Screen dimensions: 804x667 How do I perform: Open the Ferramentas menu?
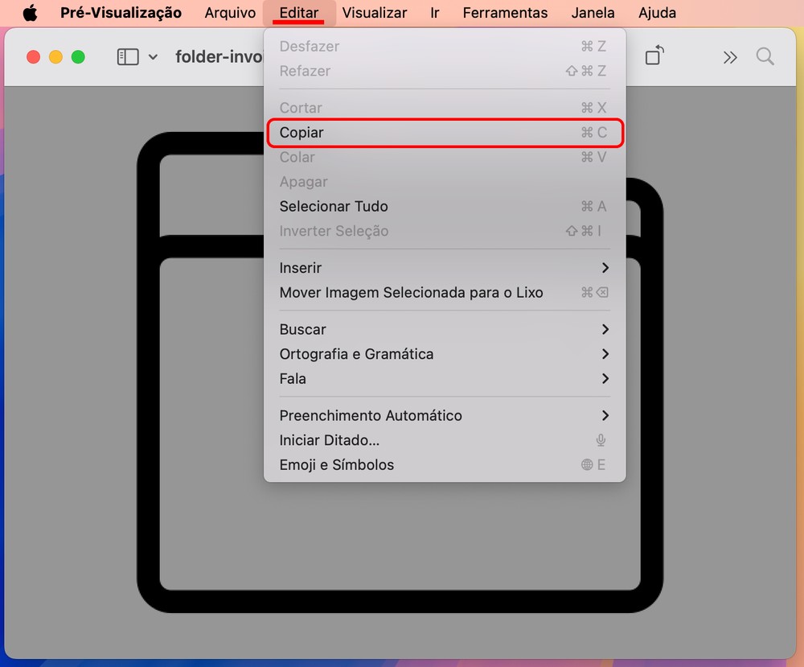[505, 13]
